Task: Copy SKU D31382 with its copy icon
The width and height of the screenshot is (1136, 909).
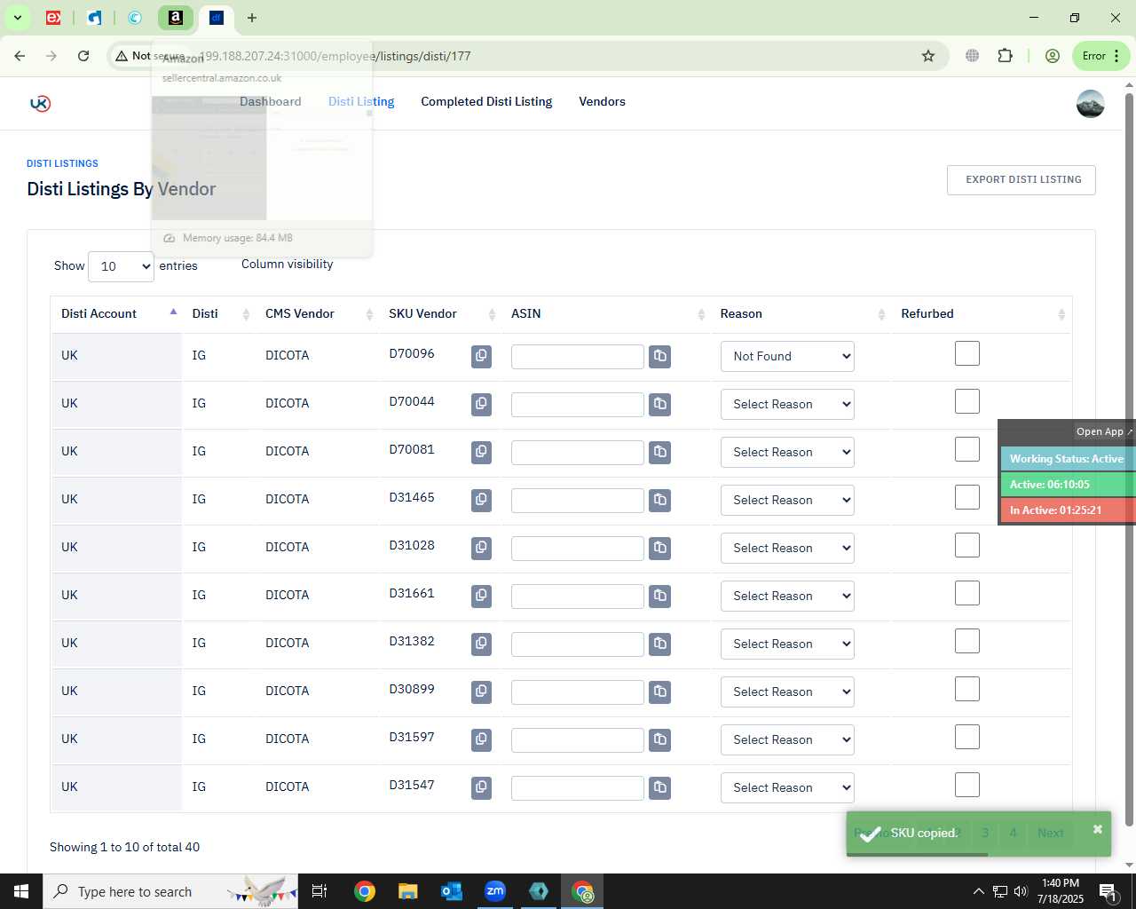Action: [481, 644]
